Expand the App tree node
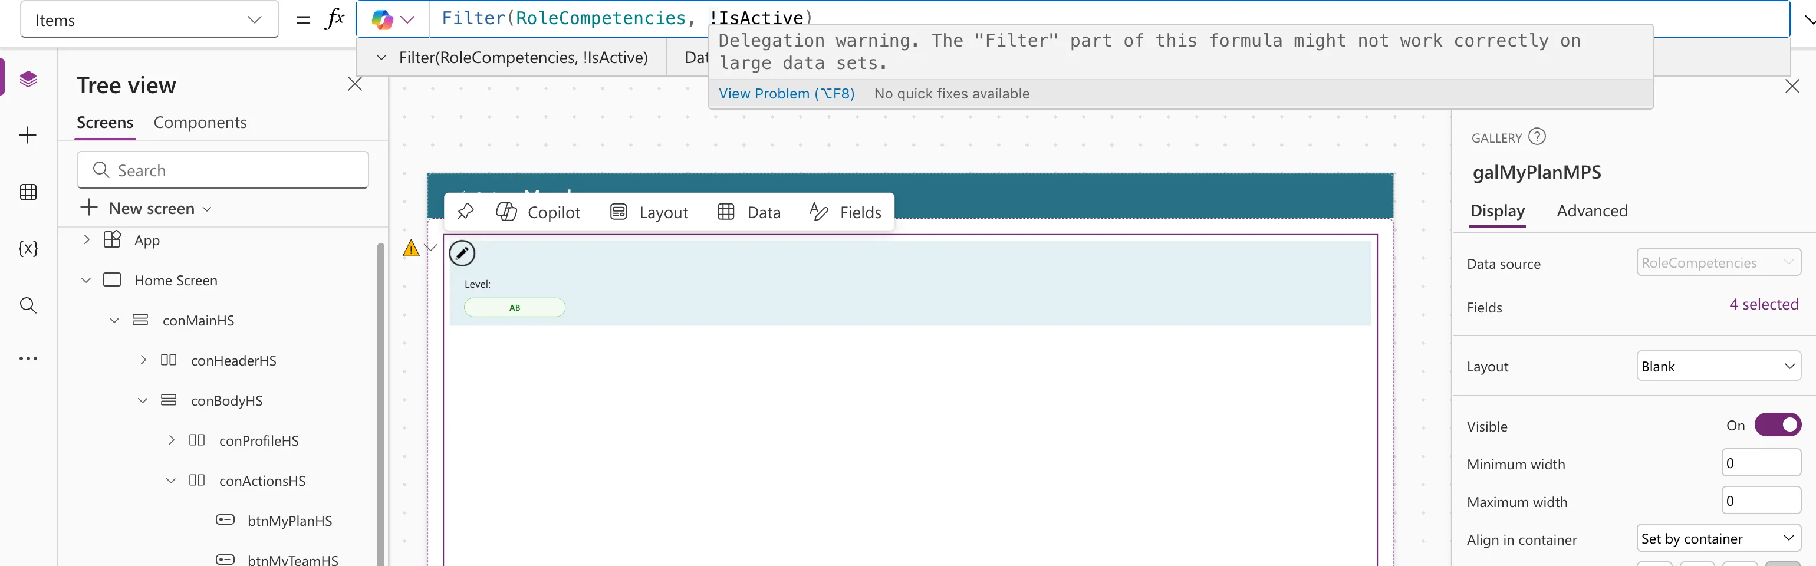 pyautogui.click(x=87, y=239)
